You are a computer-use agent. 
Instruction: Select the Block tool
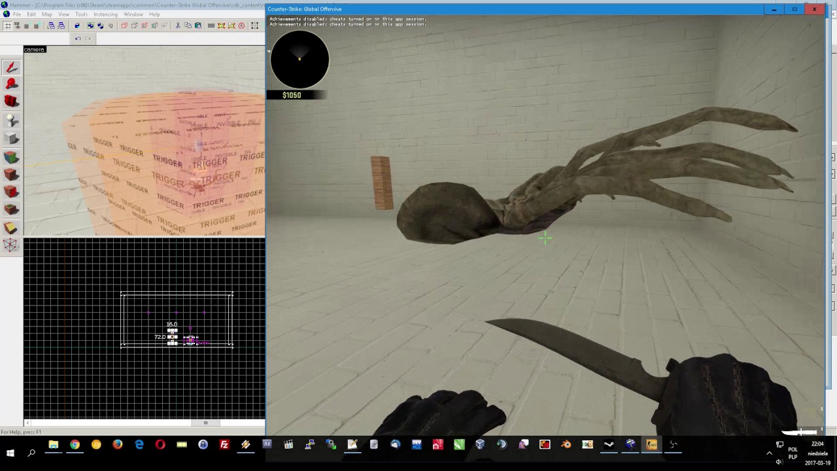[11, 138]
